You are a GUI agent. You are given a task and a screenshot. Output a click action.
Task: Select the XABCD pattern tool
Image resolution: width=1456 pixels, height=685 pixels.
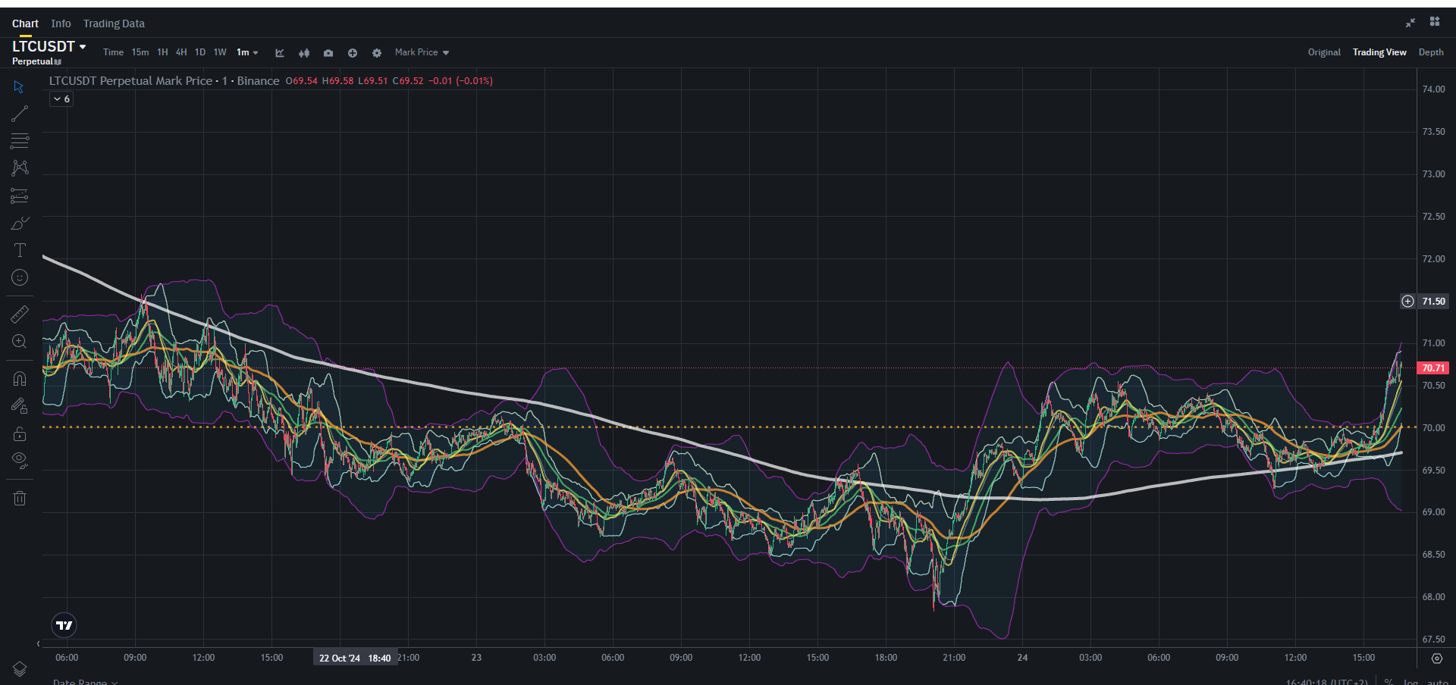click(20, 168)
